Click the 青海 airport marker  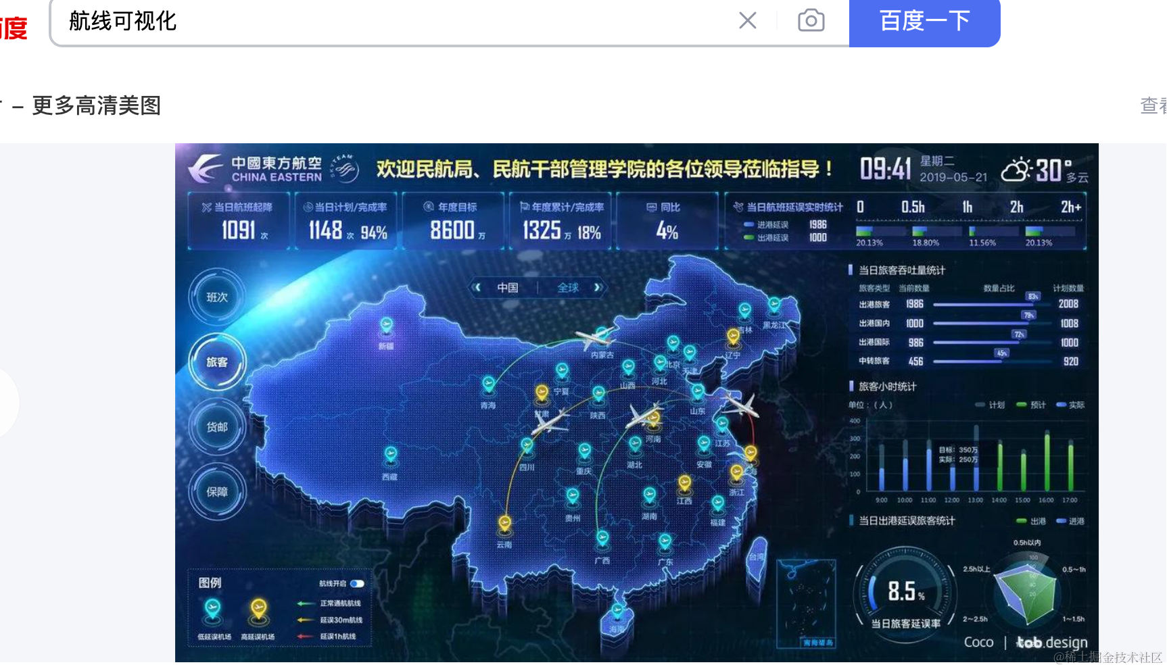pos(488,385)
